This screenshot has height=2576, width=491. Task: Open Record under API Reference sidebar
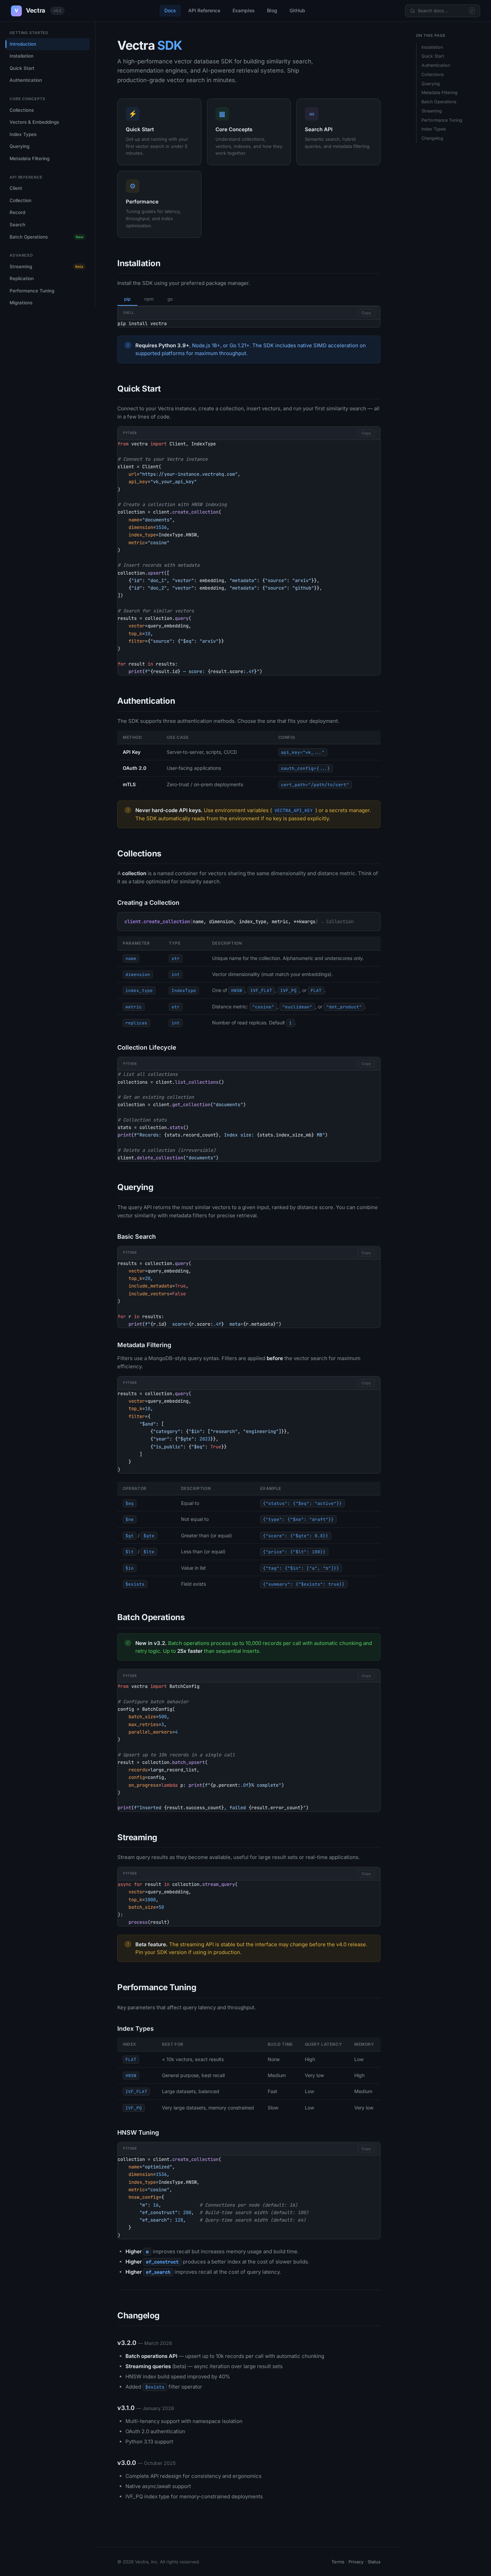47,212
